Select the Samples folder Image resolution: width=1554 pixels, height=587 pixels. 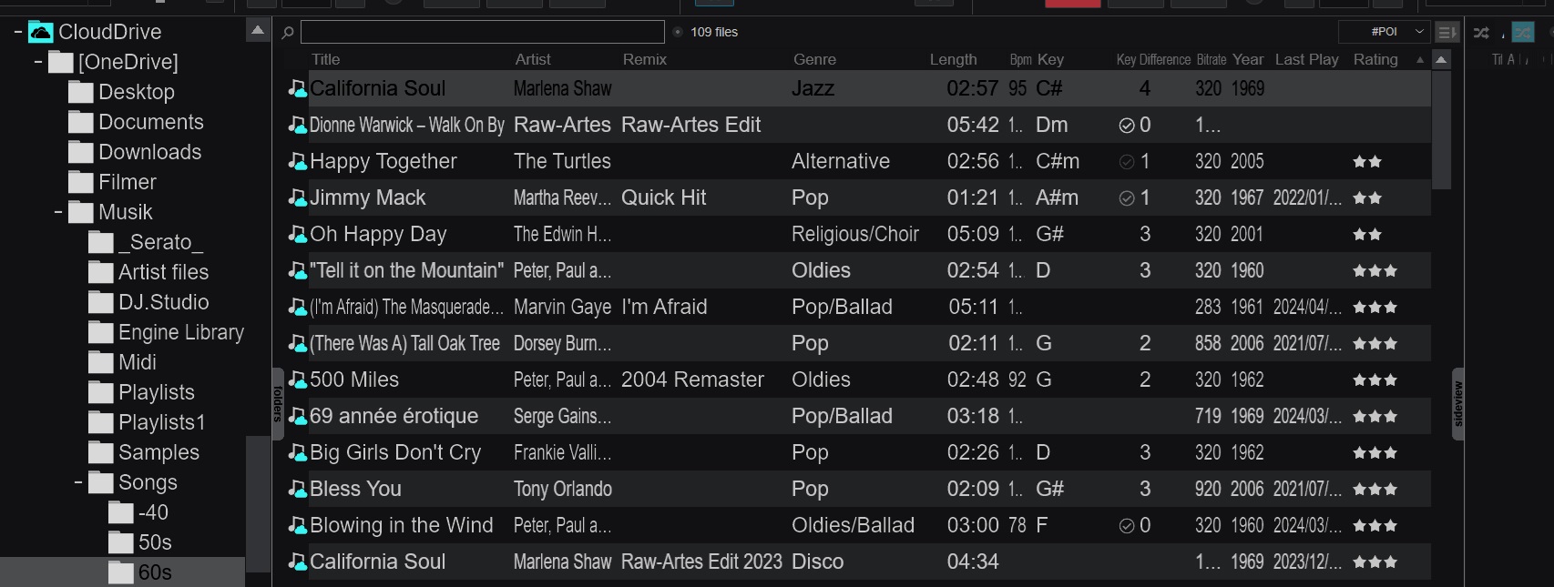pos(158,452)
